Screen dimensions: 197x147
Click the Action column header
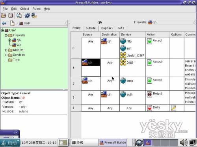(158, 35)
